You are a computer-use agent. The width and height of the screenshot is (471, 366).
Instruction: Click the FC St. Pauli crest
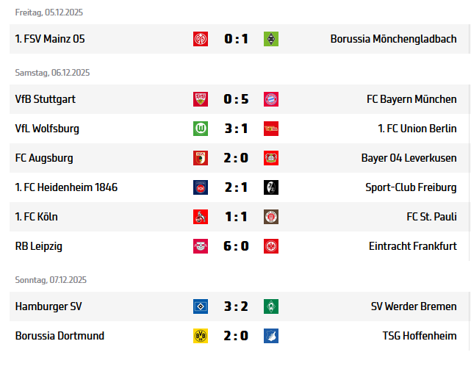click(271, 217)
